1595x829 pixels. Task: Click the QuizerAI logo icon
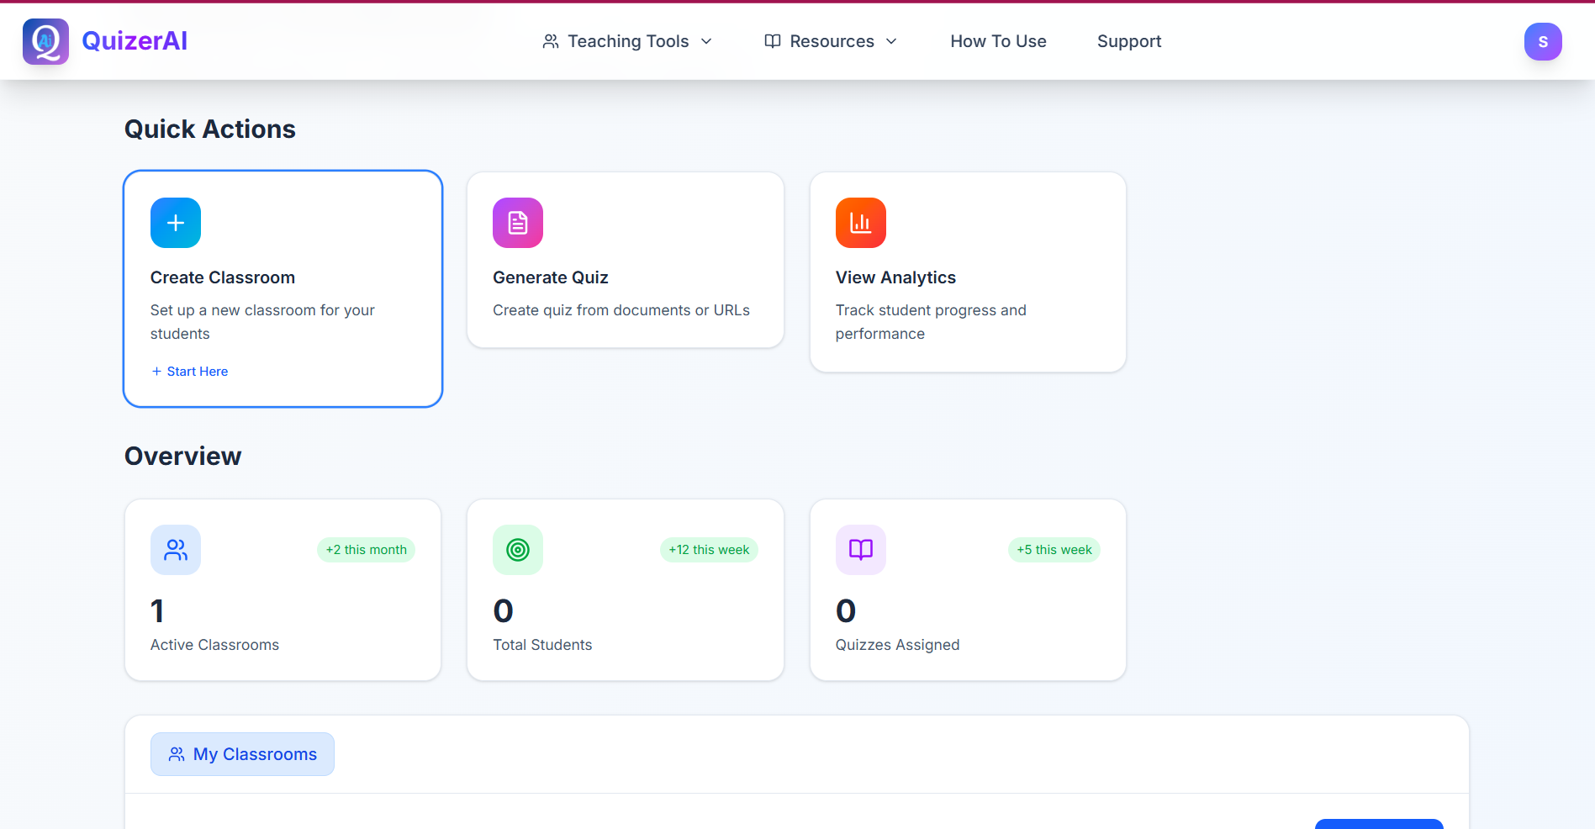pos(45,41)
